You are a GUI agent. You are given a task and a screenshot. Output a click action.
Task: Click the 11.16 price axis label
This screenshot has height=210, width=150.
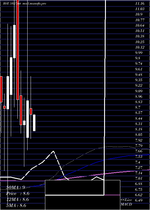click(x=140, y=4)
